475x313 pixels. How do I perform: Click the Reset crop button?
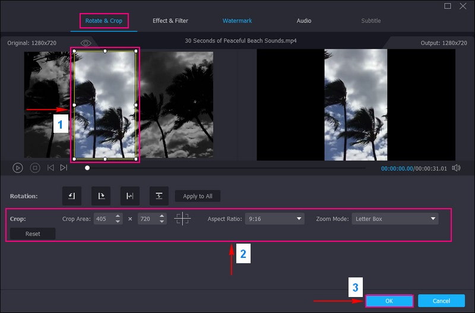[33, 234]
